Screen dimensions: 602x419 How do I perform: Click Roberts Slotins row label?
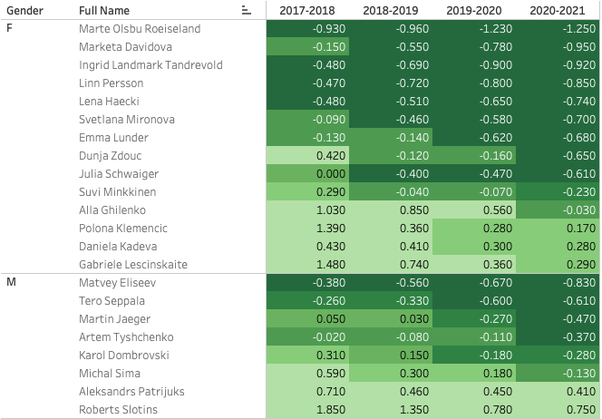pyautogui.click(x=115, y=410)
